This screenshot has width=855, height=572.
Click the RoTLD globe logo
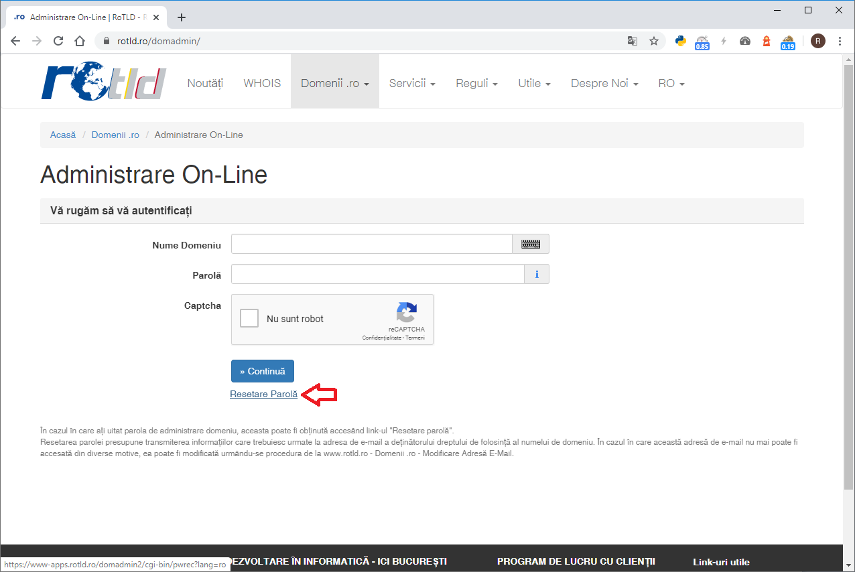tap(103, 83)
